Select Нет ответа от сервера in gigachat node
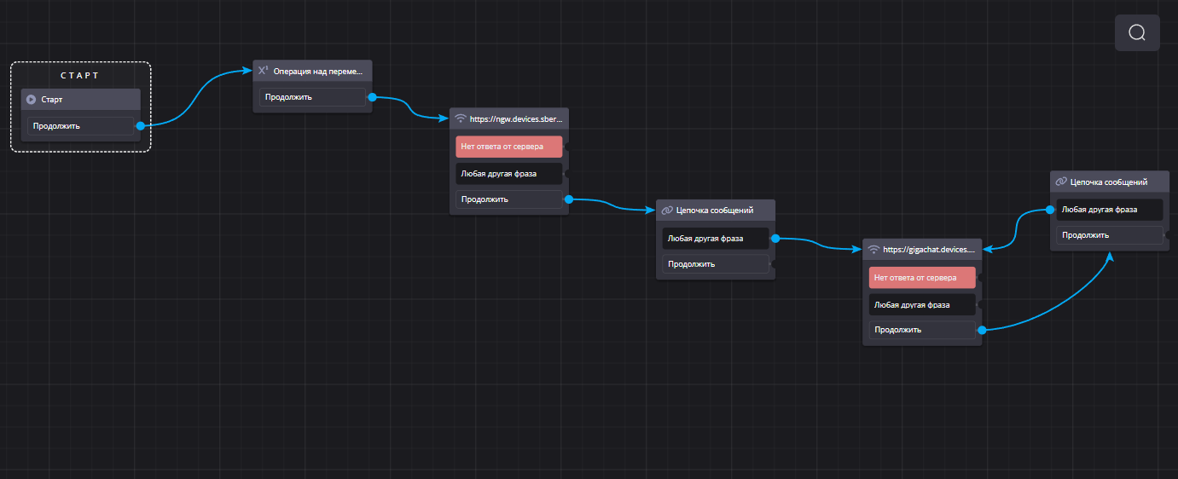 (x=921, y=278)
